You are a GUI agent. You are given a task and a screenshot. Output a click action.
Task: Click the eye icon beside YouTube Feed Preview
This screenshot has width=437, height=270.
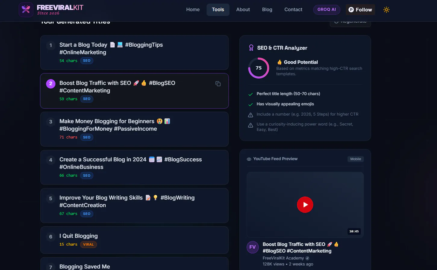tap(249, 159)
